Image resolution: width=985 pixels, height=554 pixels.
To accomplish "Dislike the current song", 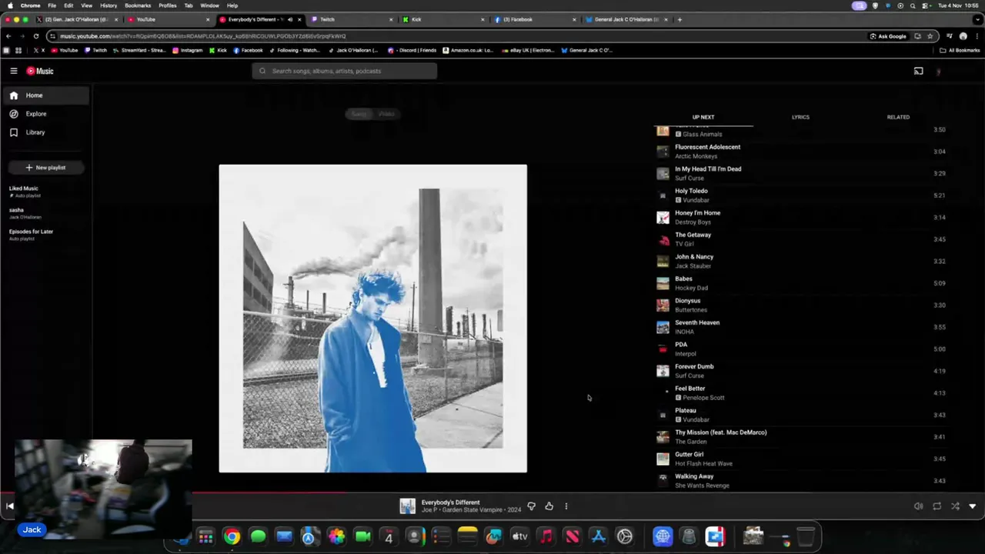I will click(x=531, y=506).
